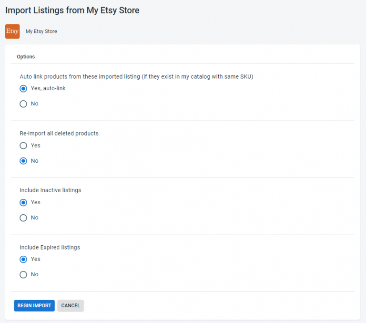Select 'No' radio for re-import deleted products
This screenshot has width=366, height=323.
23,161
